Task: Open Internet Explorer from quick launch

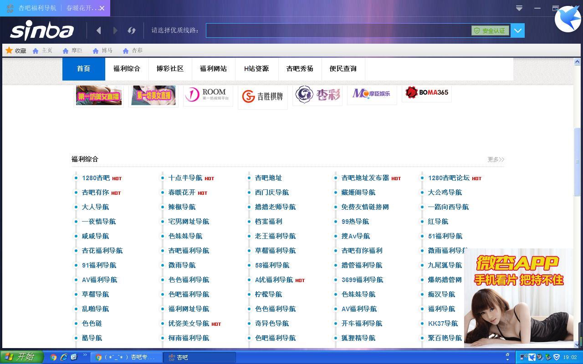Action: pyautogui.click(x=64, y=357)
